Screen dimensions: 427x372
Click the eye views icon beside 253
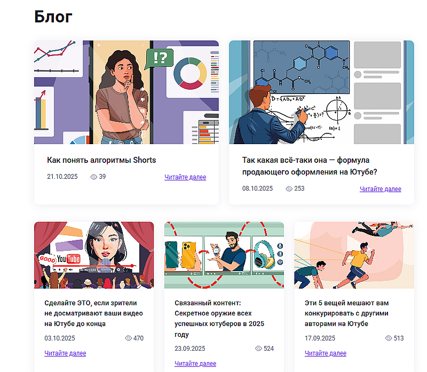[289, 189]
